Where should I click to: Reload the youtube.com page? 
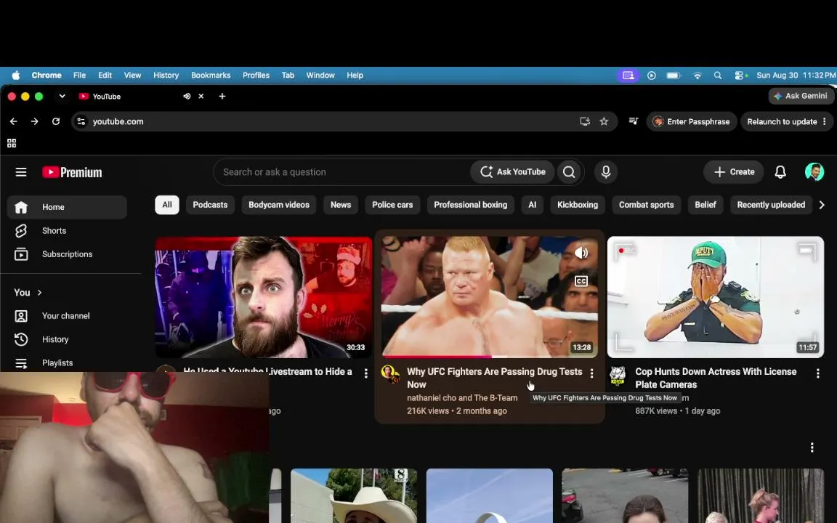coord(55,122)
